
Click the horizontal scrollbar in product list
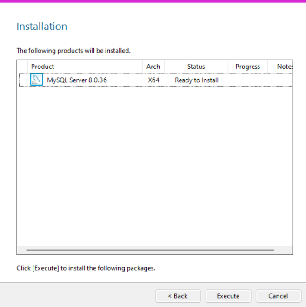point(150,250)
